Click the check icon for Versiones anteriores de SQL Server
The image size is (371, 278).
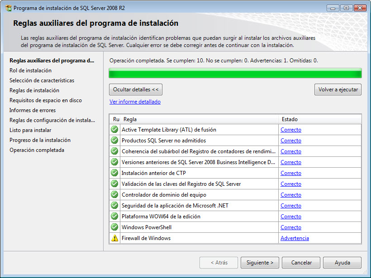(x=114, y=162)
